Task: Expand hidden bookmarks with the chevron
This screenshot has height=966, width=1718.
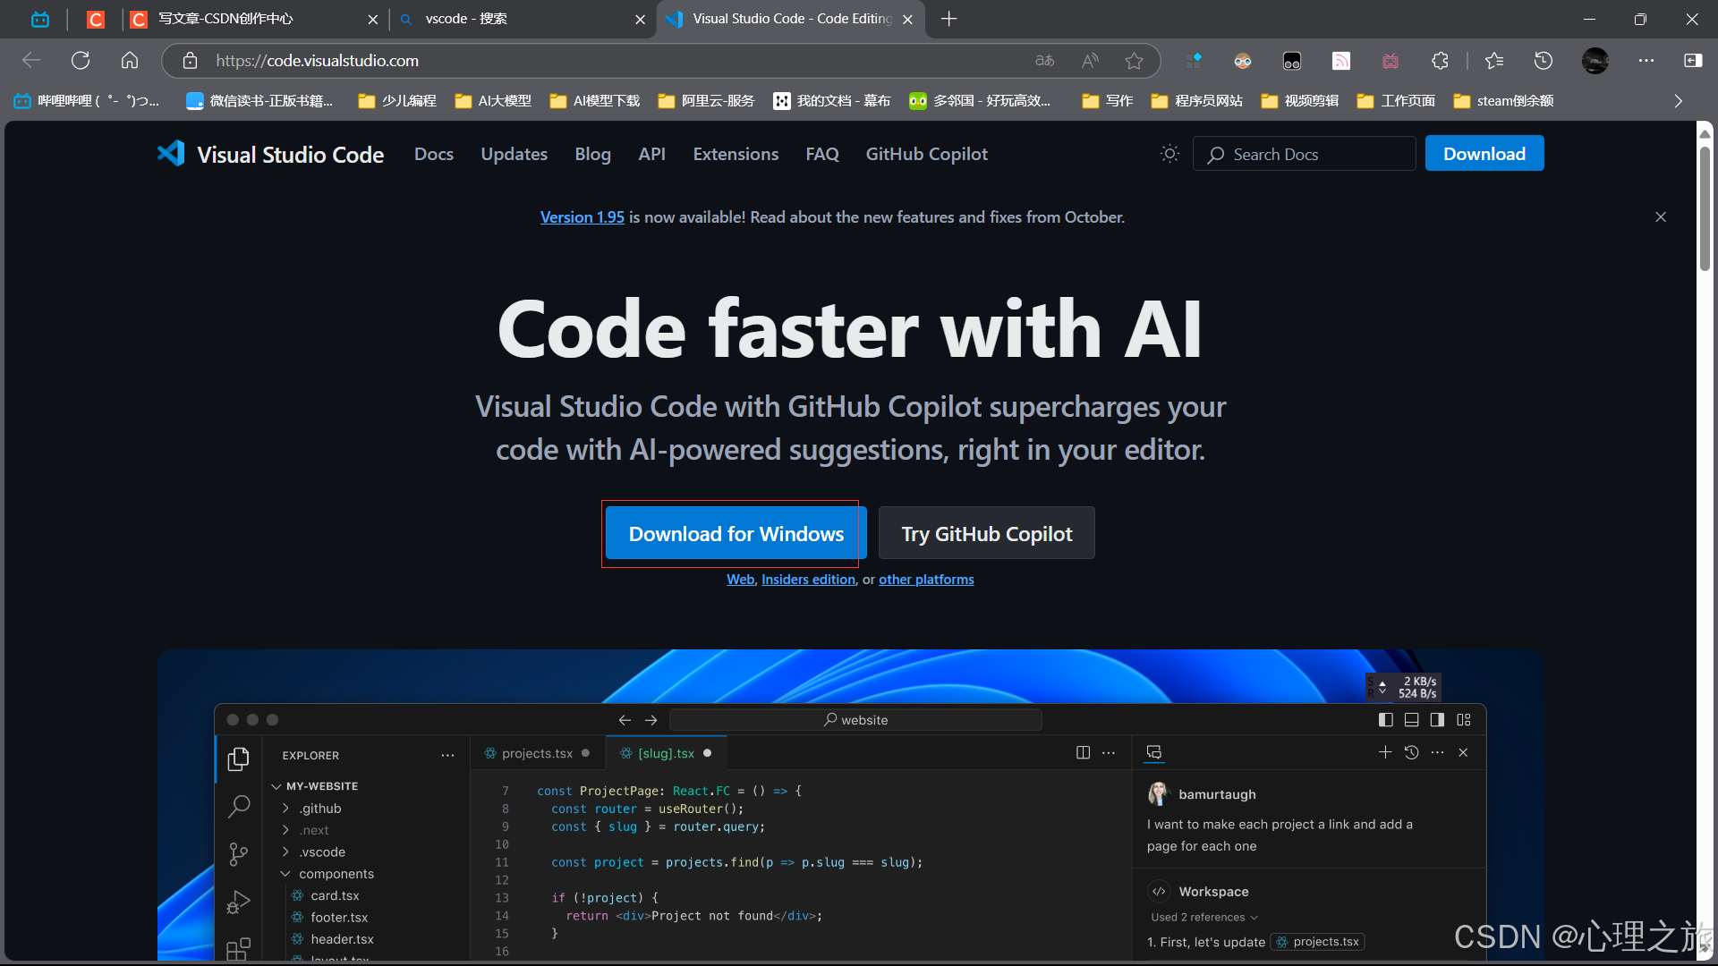Action: coord(1679,101)
